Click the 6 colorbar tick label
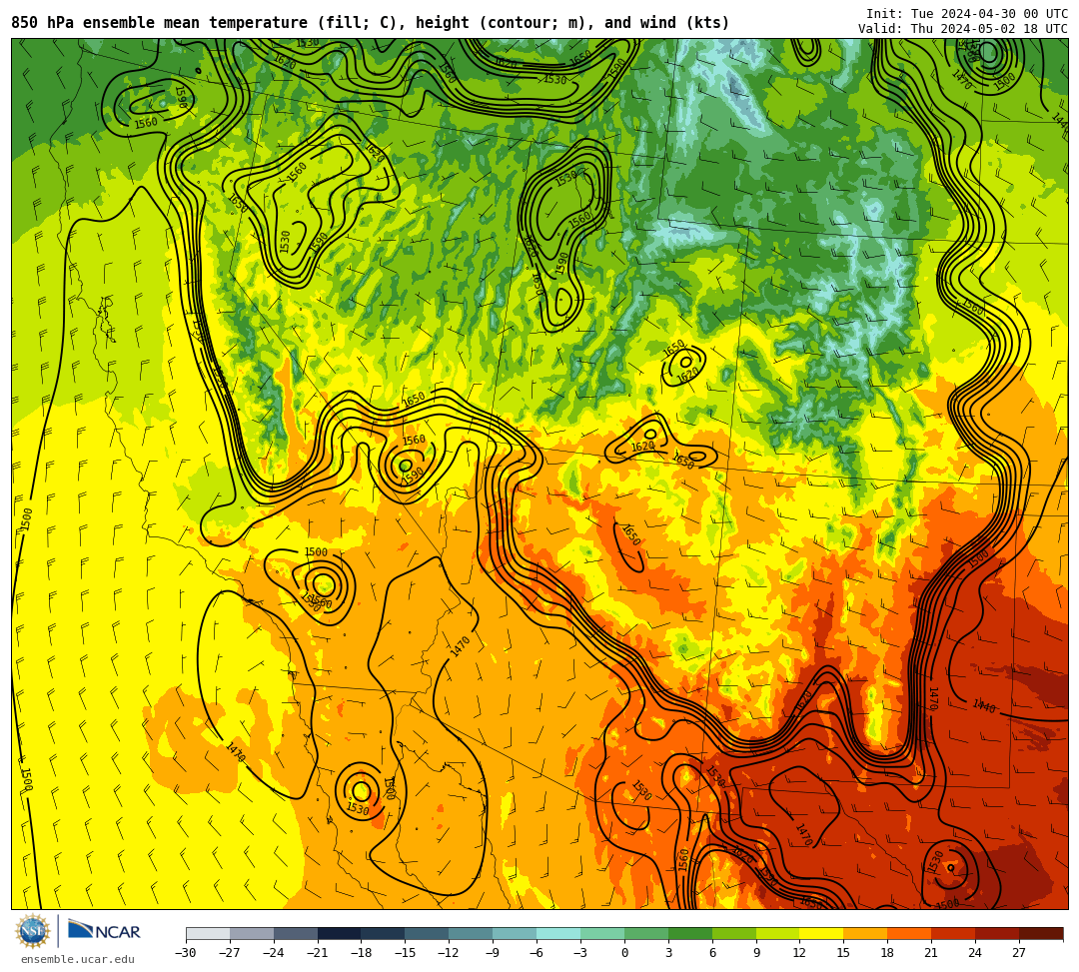Viewport: 1079px width, 972px height. tap(712, 953)
